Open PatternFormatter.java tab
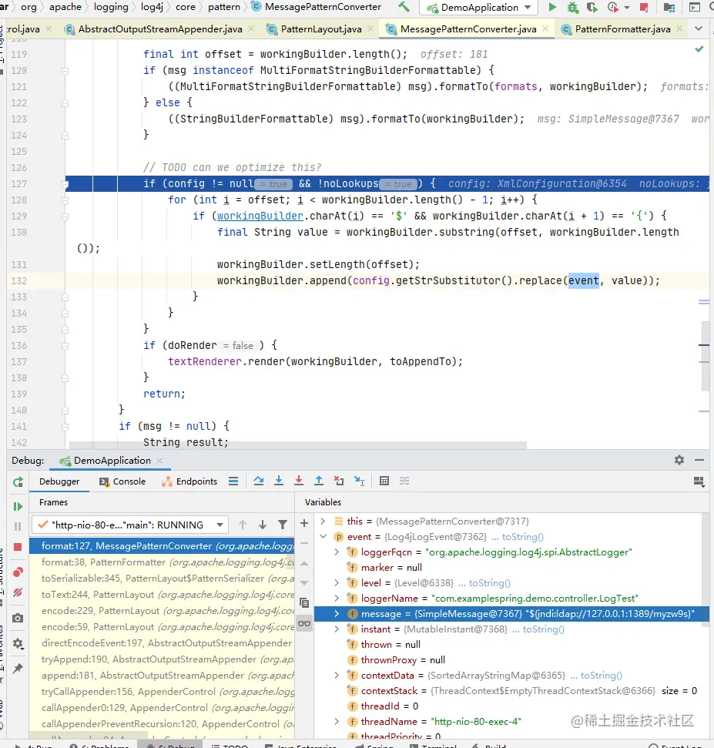The width and height of the screenshot is (714, 748). pos(622,29)
